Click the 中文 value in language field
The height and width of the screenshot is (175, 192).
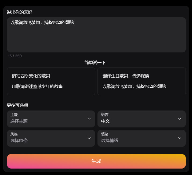(x=105, y=121)
